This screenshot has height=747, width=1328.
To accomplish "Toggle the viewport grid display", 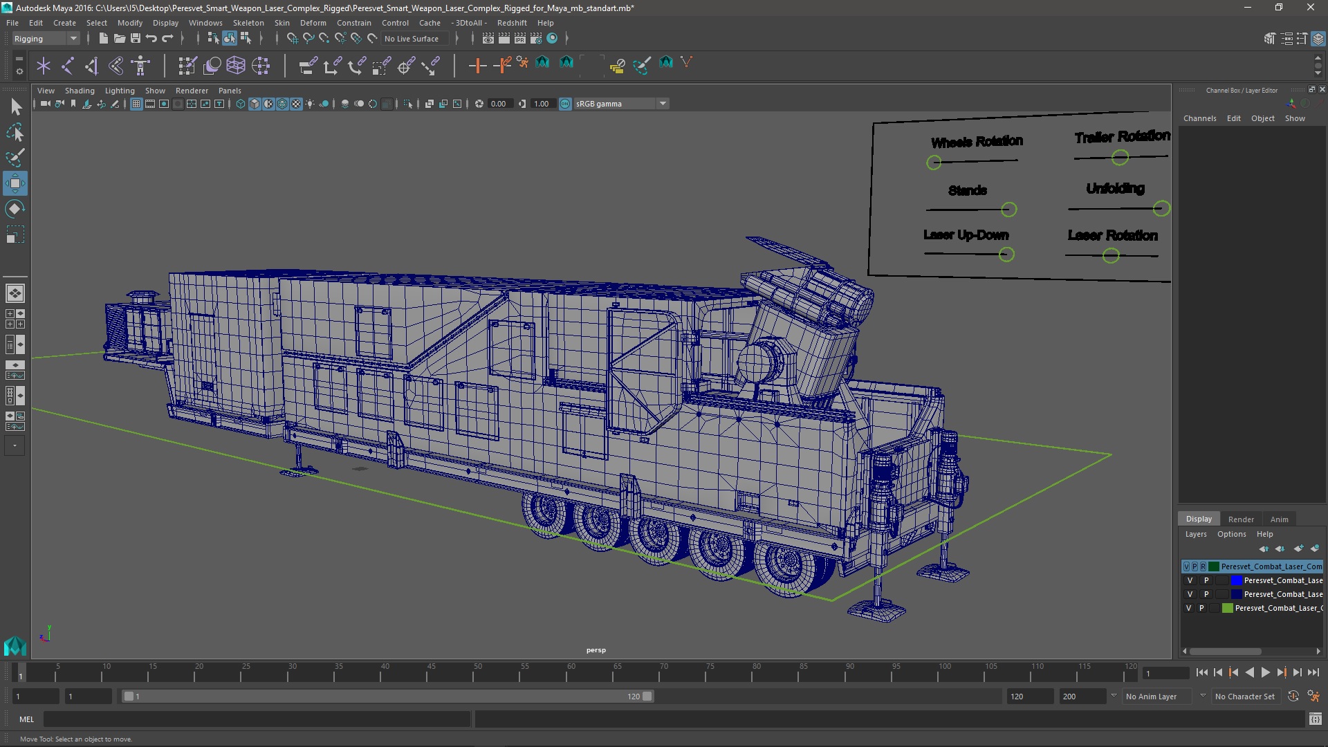I will pyautogui.click(x=136, y=104).
